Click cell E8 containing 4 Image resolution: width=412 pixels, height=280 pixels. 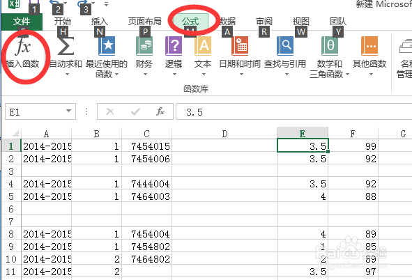point(303,234)
